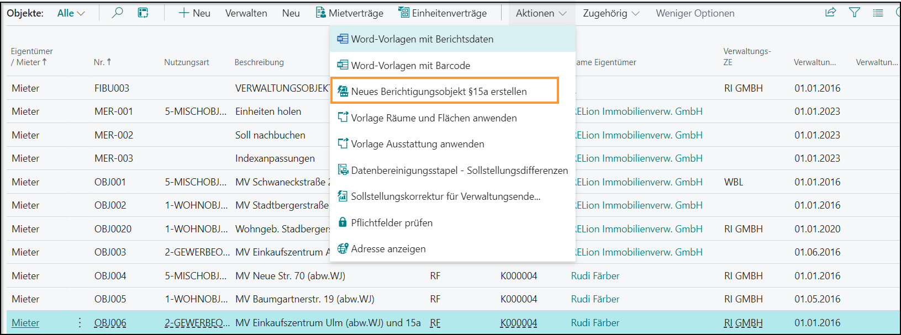Screen dimensions: 901x335
Task: Click the share icon in toolbar
Action: 830,13
